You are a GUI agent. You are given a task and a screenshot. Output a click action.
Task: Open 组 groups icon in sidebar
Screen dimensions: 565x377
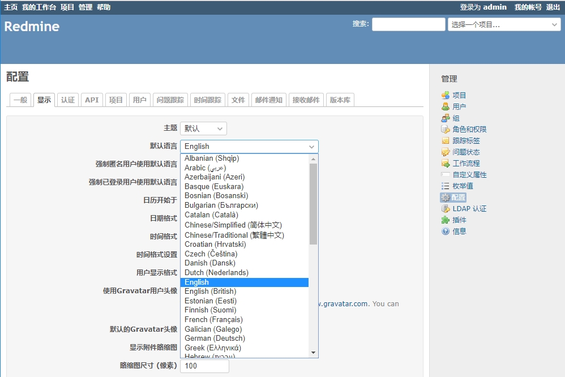[x=446, y=118]
